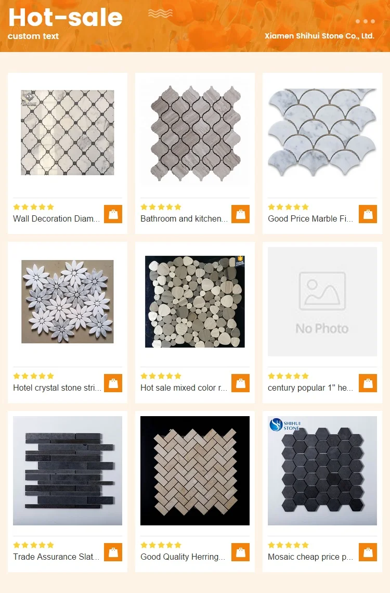Open the black hexagon mosaic thumbnail
This screenshot has height=593, width=390.
322,470
